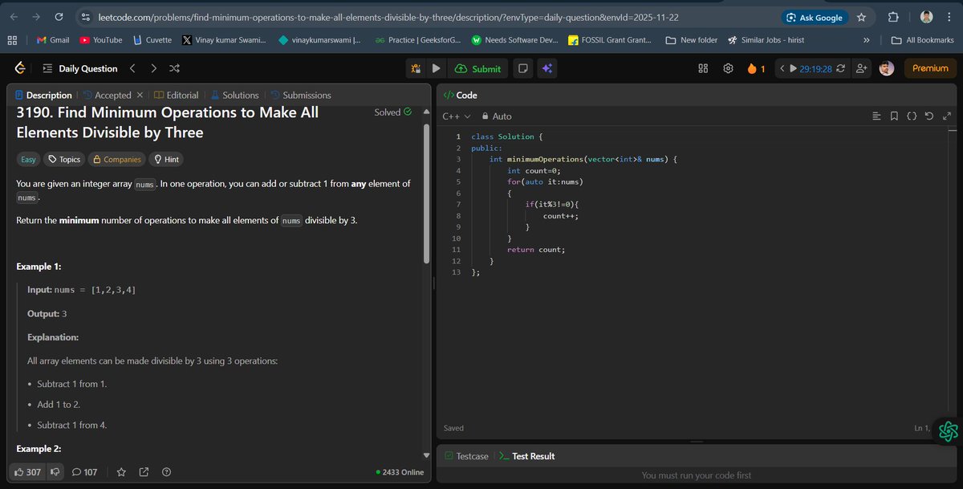Slide the description panel scrollbar
The height and width of the screenshot is (489, 963).
coord(426,195)
